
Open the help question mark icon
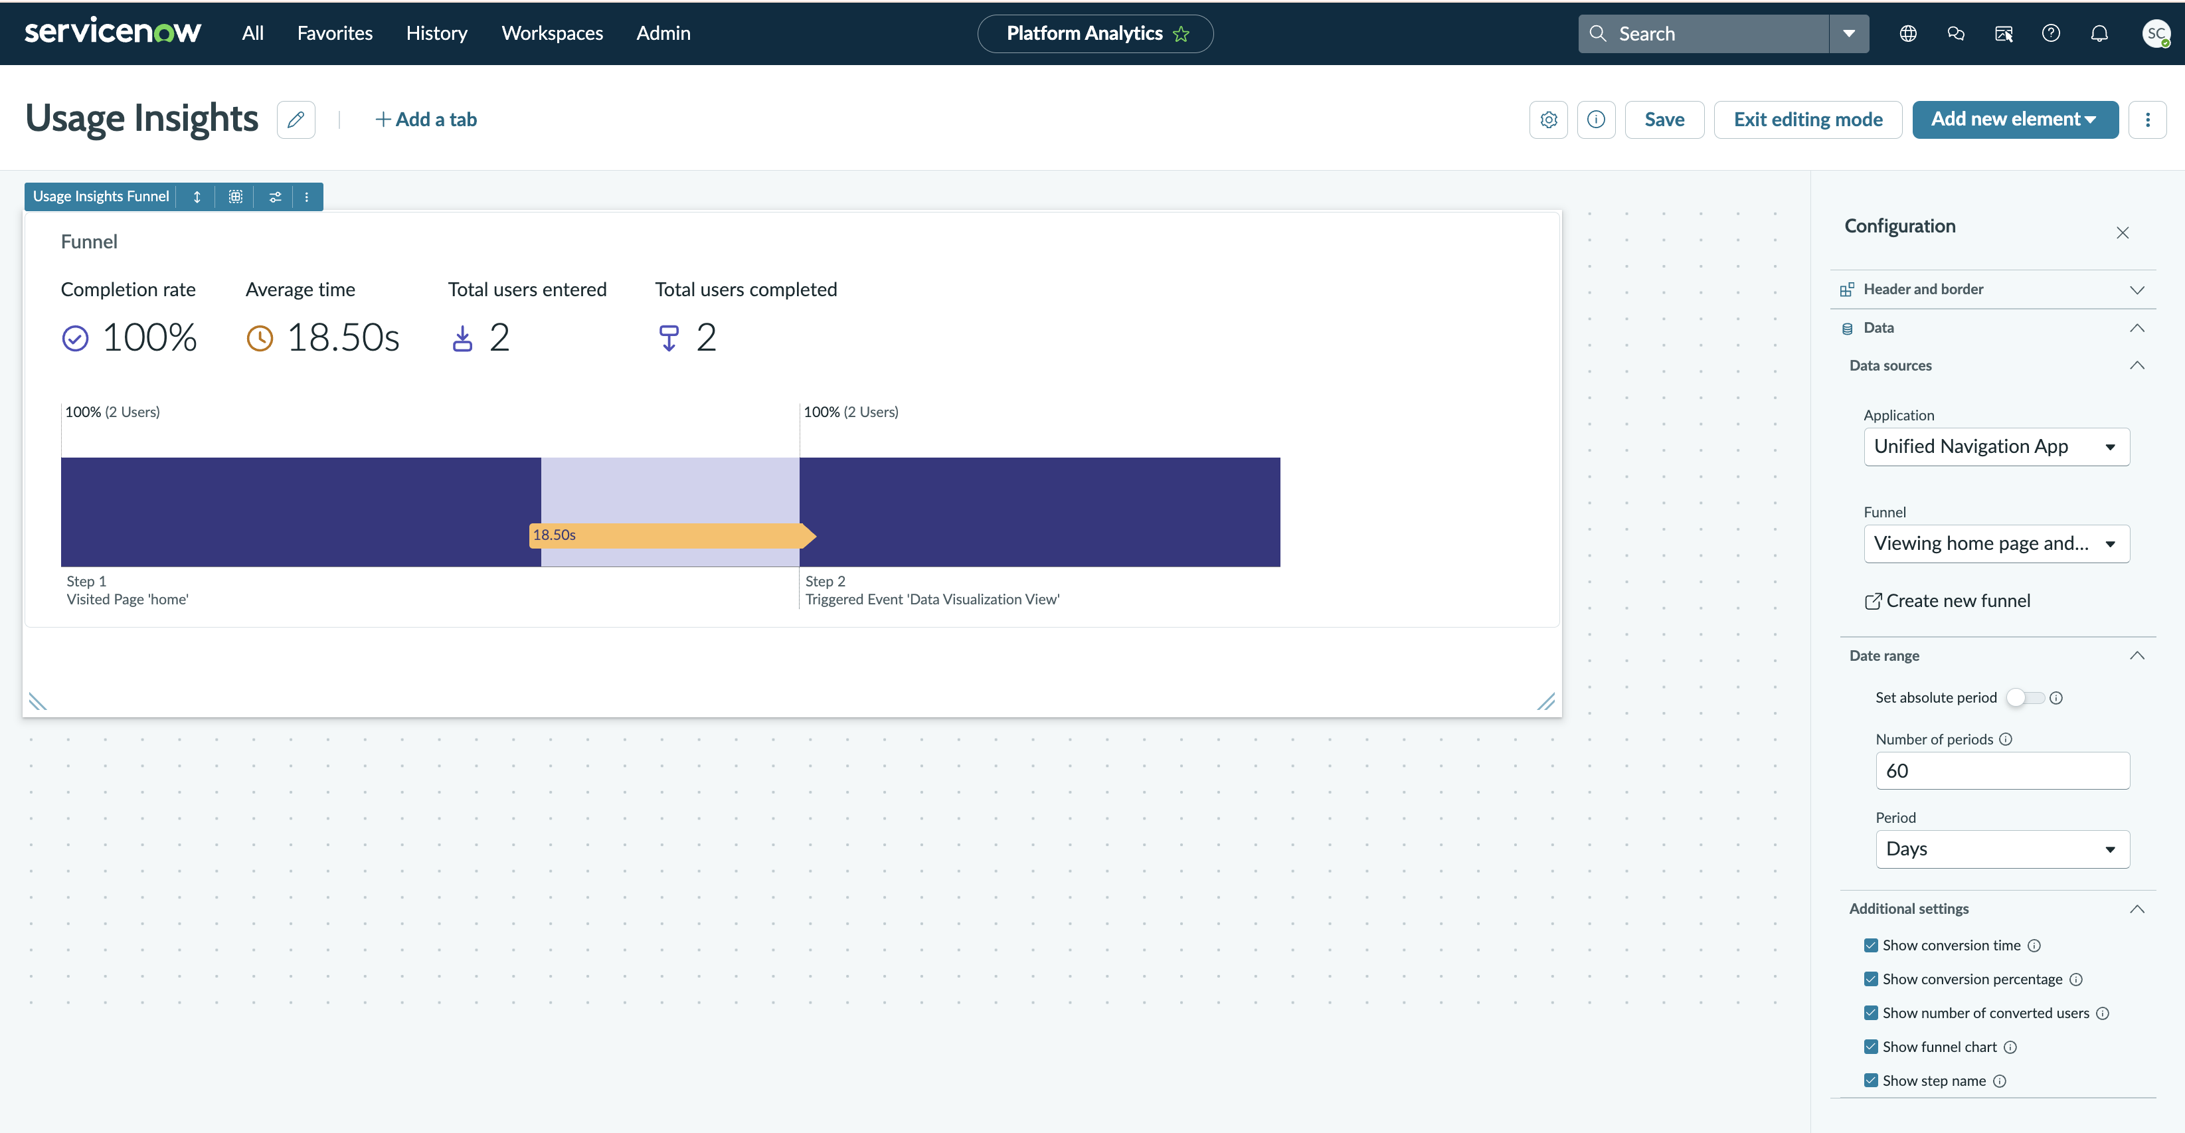[2051, 33]
